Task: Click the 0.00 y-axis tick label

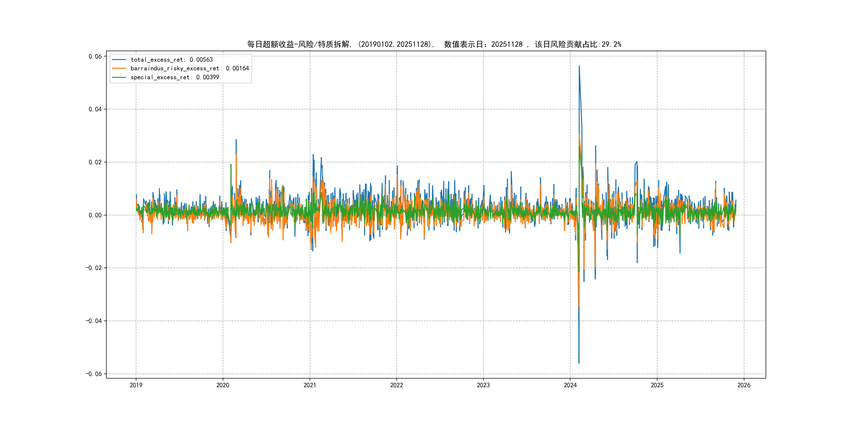Action: pyautogui.click(x=95, y=215)
